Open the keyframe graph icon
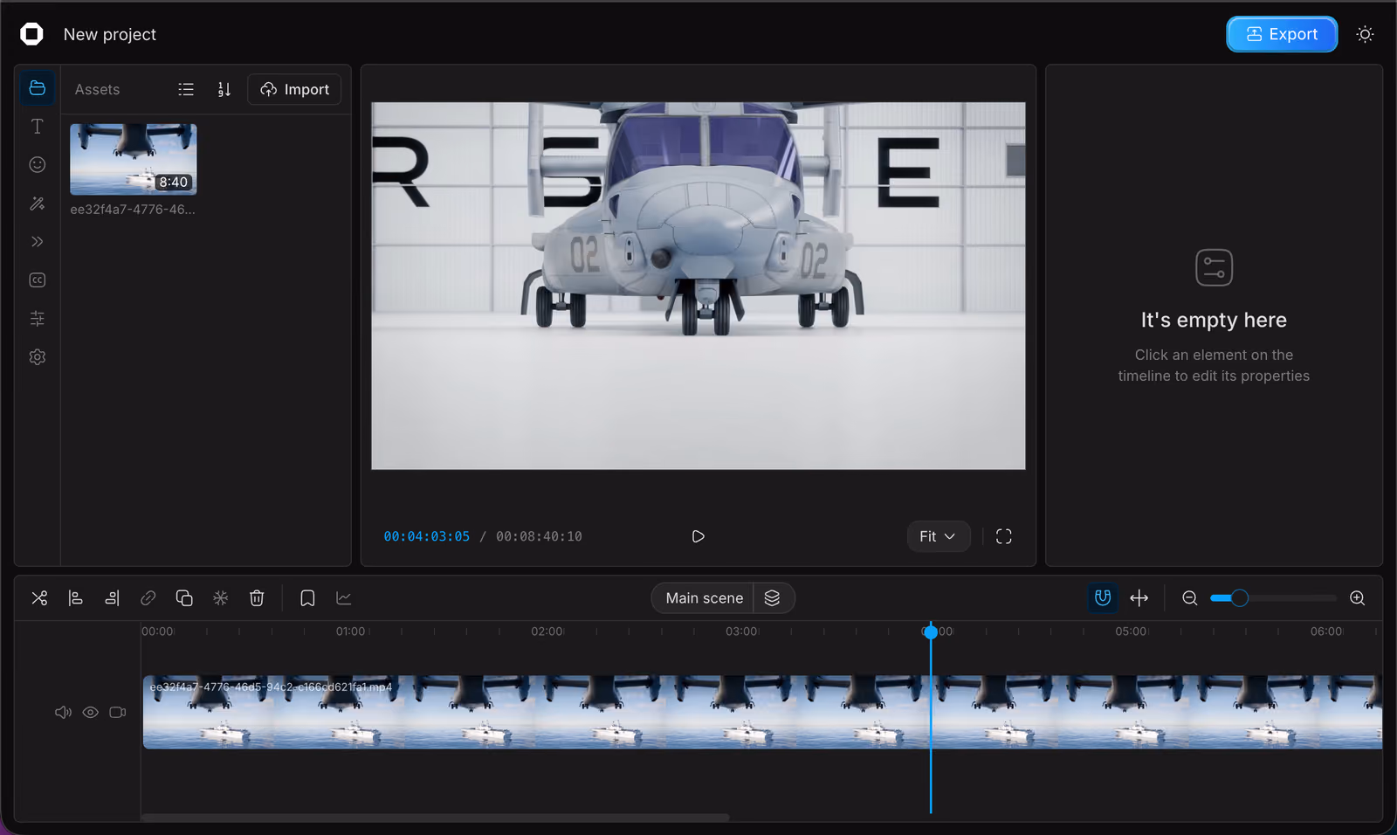This screenshot has width=1397, height=835. 344,598
